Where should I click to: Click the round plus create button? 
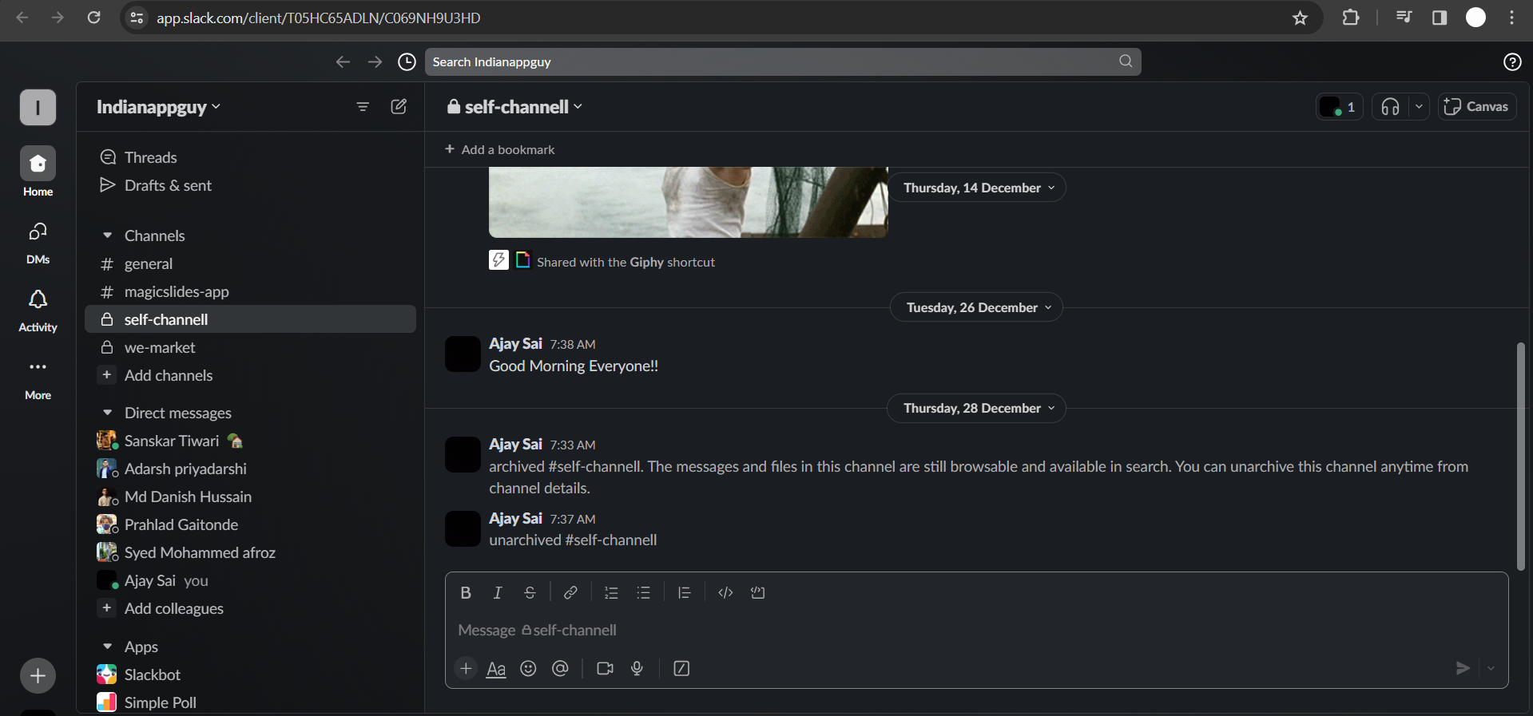[38, 676]
